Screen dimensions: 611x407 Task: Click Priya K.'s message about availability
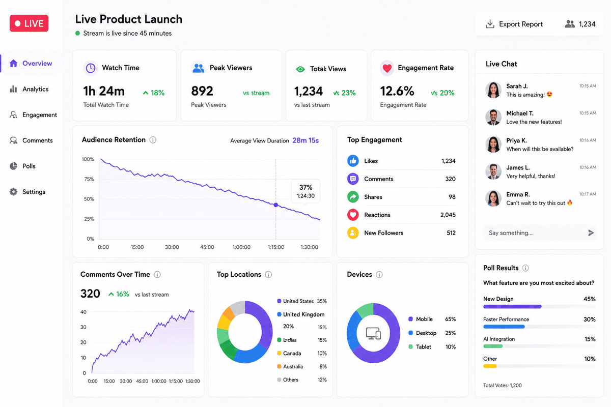540,149
